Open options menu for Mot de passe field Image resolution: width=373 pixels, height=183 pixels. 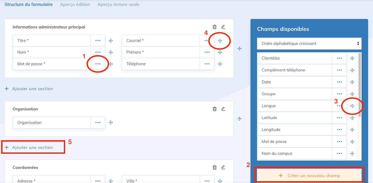tap(98, 64)
